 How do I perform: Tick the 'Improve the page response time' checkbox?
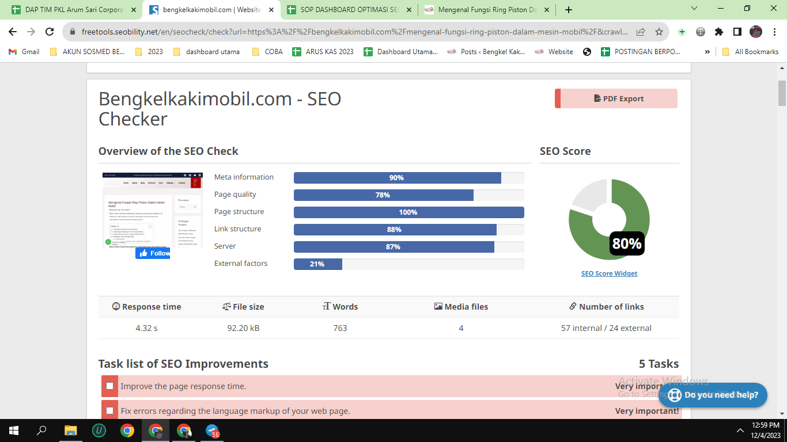(x=110, y=386)
